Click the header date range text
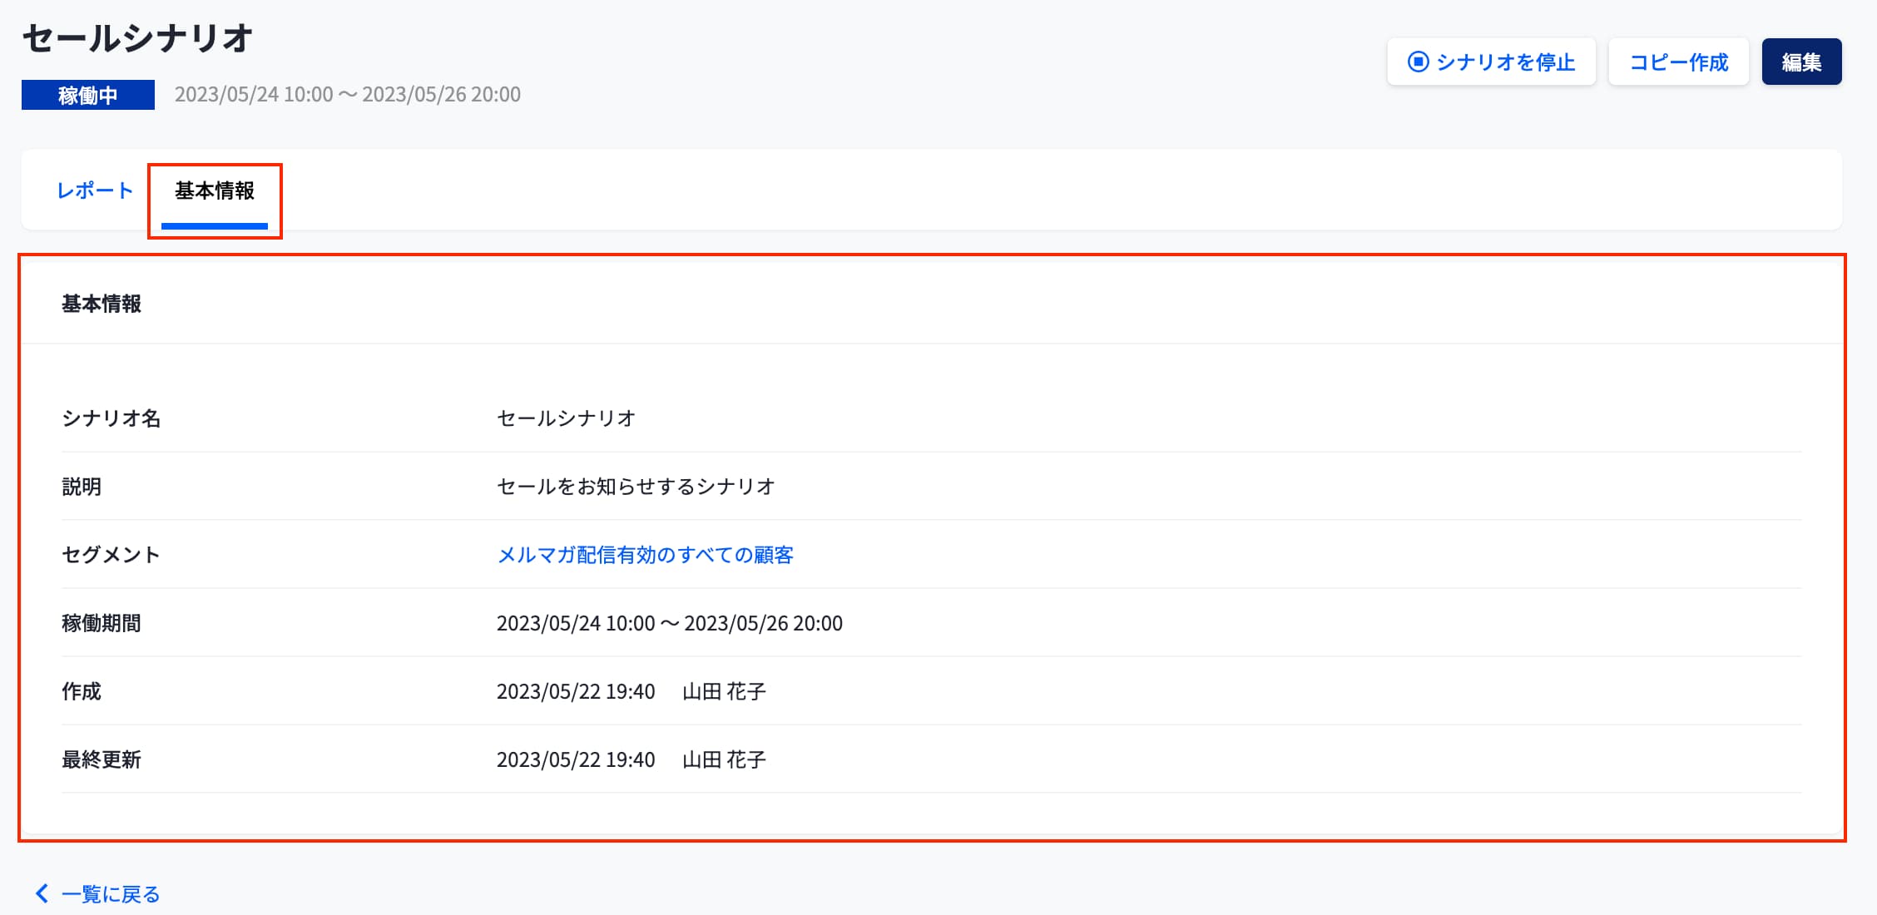The image size is (1877, 915). [348, 95]
